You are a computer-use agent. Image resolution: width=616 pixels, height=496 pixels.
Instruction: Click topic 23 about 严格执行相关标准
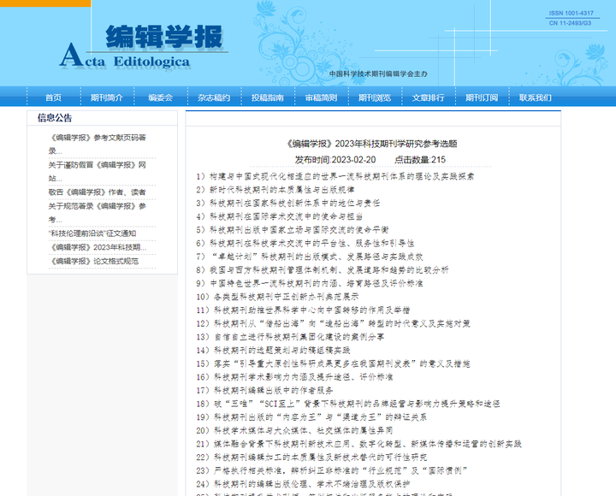[x=332, y=470]
